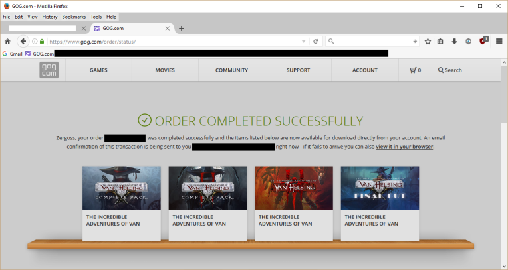Open the red Van Helsing III thumbnail
508x270 pixels.
point(293,188)
